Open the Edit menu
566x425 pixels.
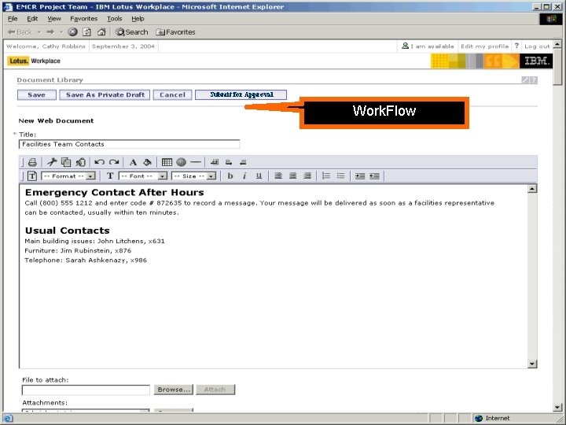tap(32, 18)
